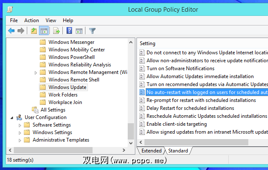Expand the Software Settings node
The height and width of the screenshot is (170, 268).
(x=20, y=125)
